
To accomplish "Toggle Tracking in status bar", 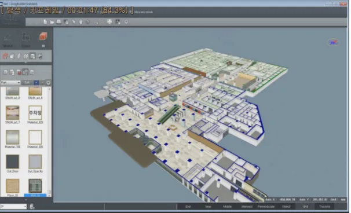I will [x=324, y=207].
